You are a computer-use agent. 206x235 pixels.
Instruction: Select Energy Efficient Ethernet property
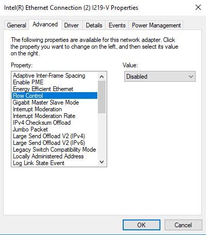point(54,89)
